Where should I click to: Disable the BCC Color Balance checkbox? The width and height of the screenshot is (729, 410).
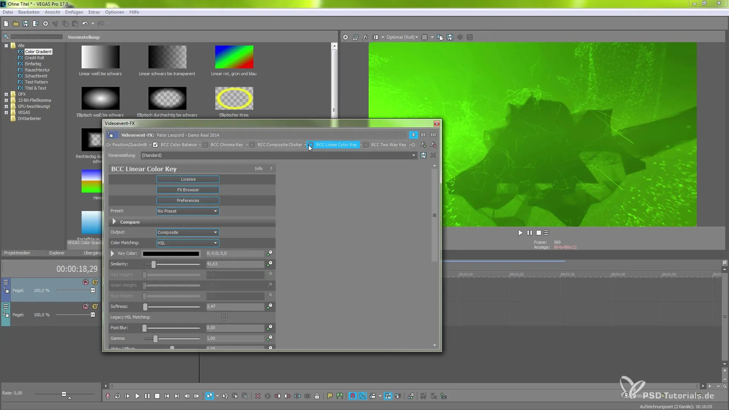coord(155,145)
